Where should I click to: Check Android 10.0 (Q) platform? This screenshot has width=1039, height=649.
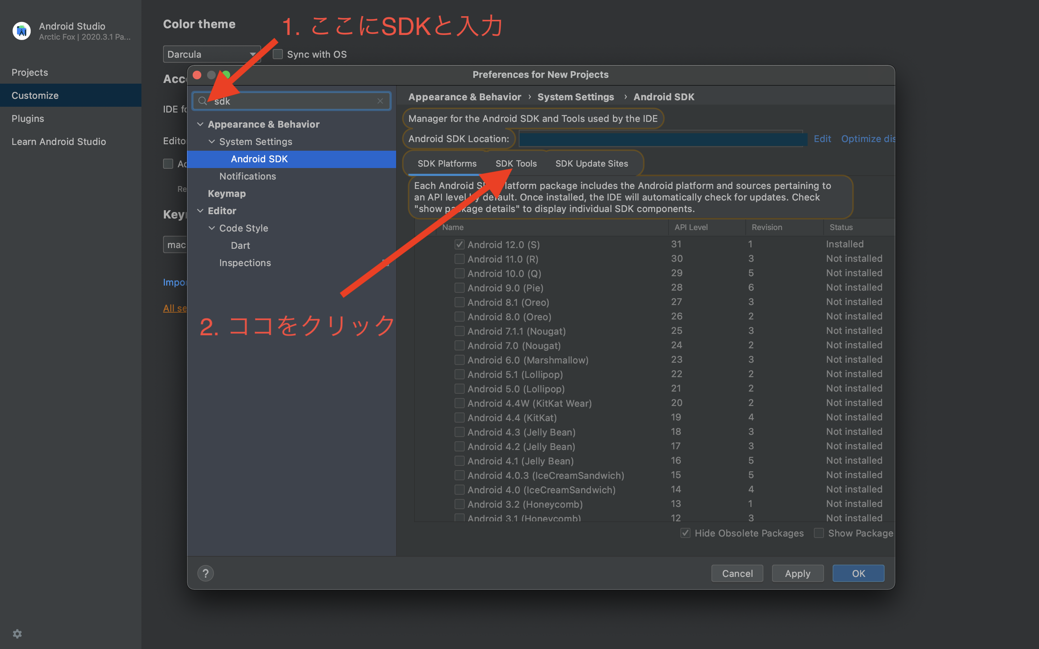[x=459, y=273]
